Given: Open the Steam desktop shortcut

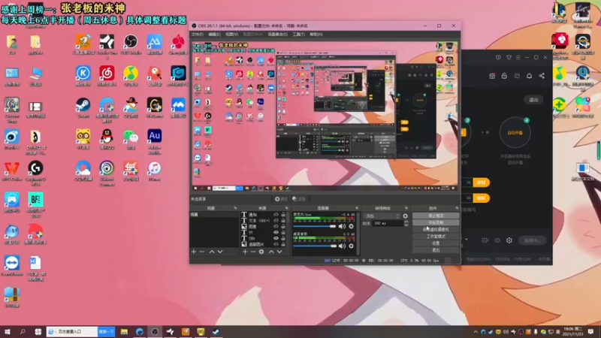Looking at the screenshot, I should point(83,108).
